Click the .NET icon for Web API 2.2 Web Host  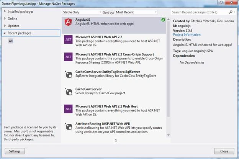coord(68,109)
